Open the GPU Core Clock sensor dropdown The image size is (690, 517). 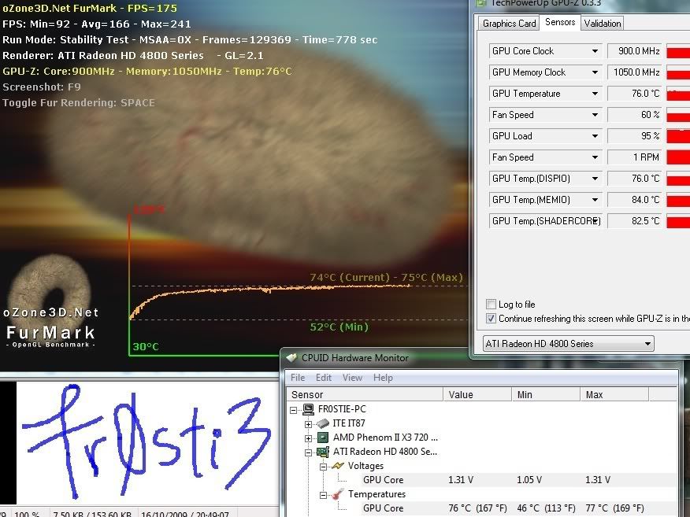pyautogui.click(x=595, y=51)
